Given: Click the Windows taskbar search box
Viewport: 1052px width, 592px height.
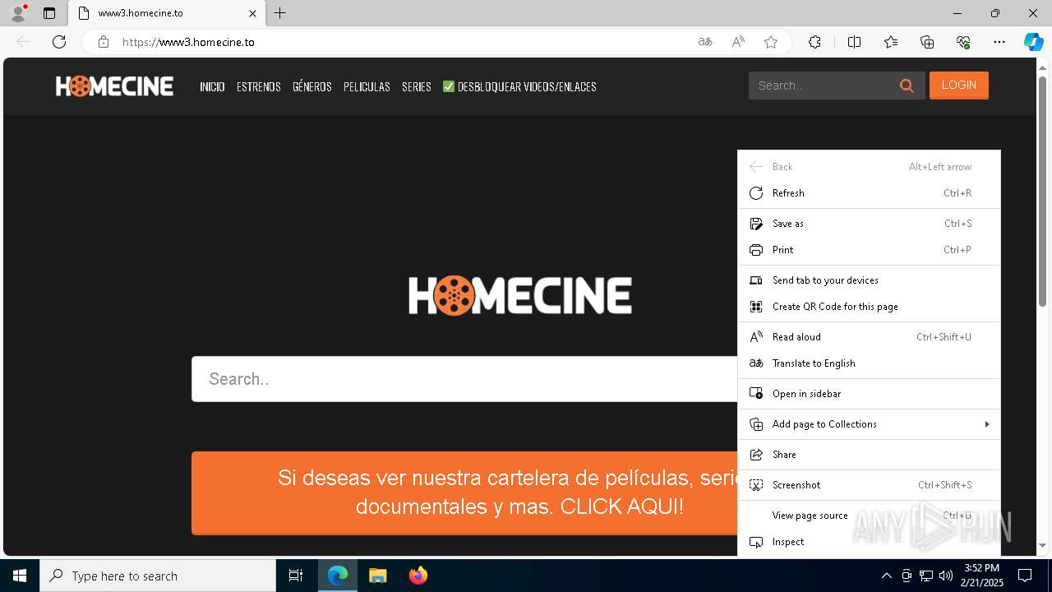Looking at the screenshot, I should (158, 576).
